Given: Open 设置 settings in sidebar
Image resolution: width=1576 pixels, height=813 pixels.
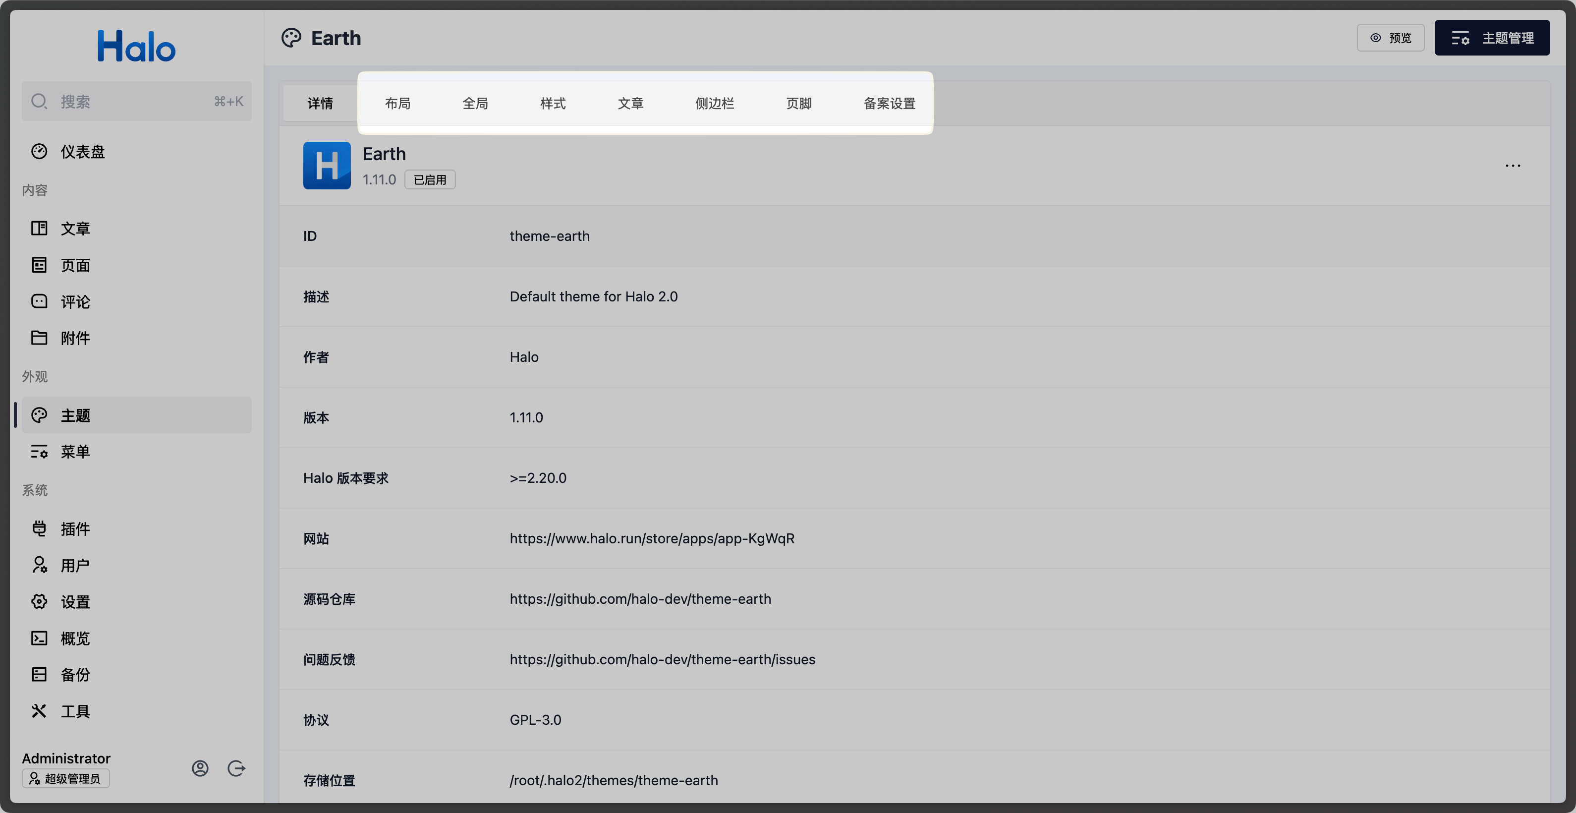Looking at the screenshot, I should pos(75,602).
